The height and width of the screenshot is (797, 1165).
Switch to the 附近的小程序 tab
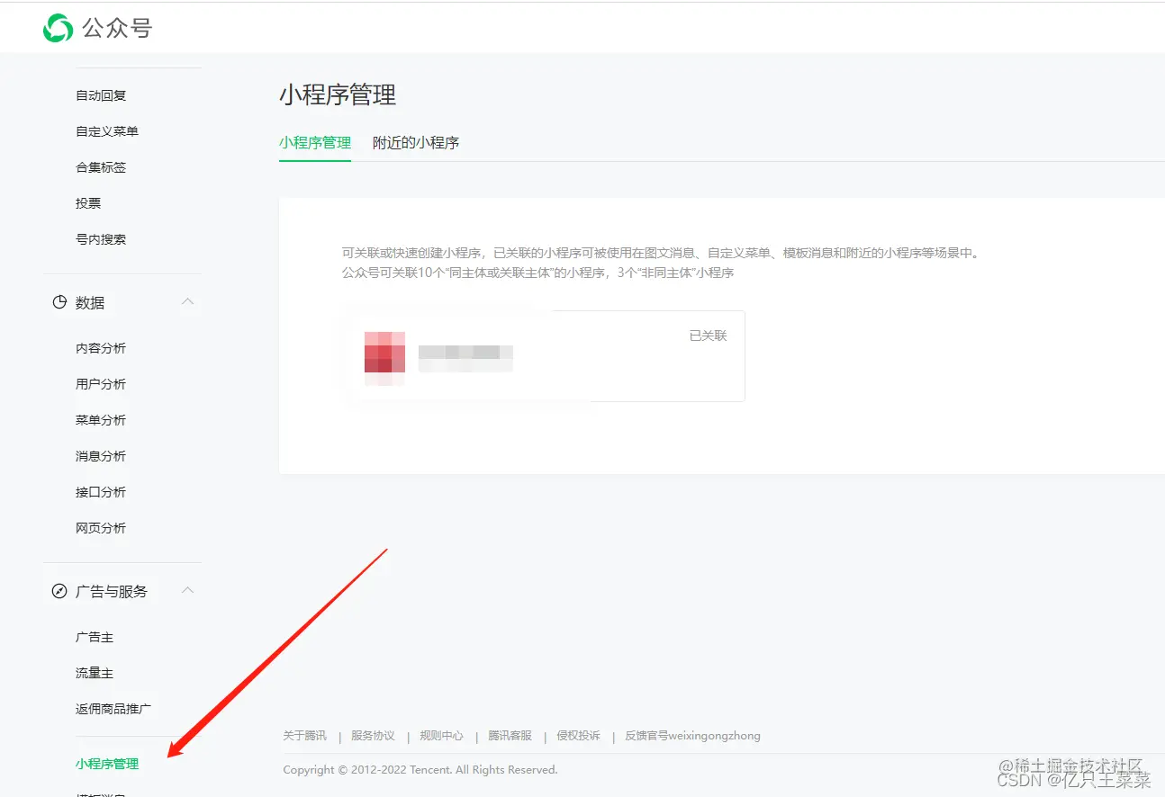(x=416, y=142)
